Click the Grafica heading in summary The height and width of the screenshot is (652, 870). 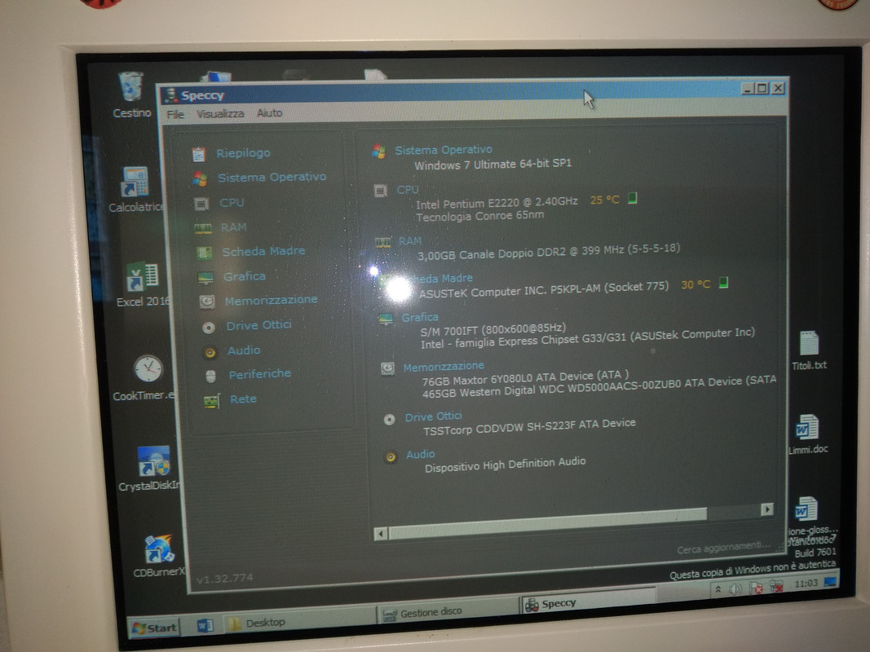419,317
